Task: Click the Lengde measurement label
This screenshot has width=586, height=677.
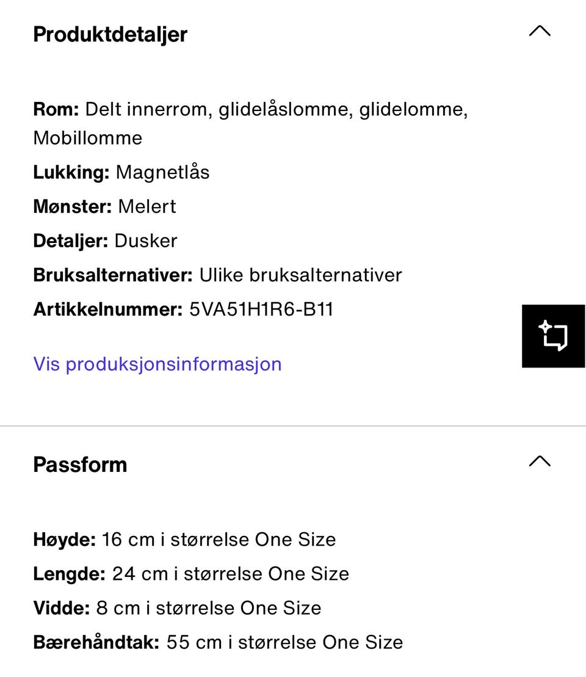Action: point(70,574)
